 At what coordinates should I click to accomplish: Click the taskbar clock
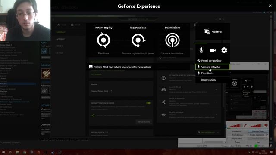coord(263,152)
